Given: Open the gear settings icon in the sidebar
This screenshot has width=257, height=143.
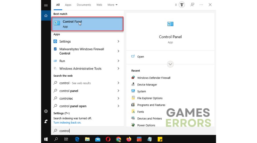Looking at the screenshot, I should click(46, 111).
